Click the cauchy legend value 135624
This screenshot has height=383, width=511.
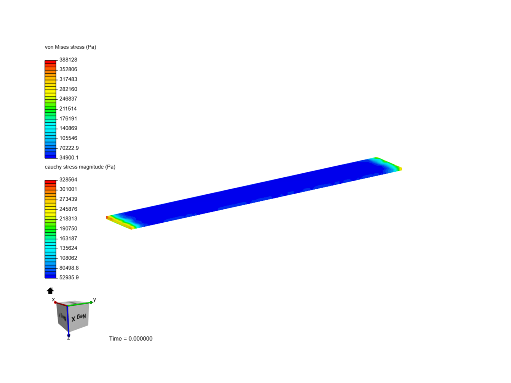coord(68,248)
